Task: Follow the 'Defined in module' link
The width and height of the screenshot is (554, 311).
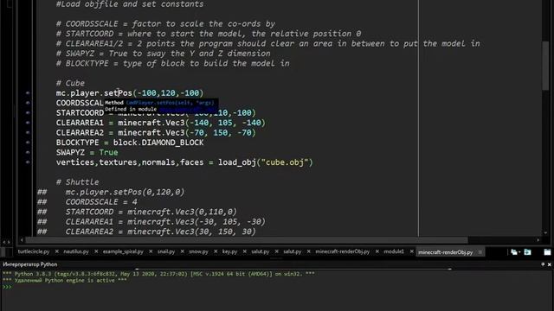Action: pos(187,110)
